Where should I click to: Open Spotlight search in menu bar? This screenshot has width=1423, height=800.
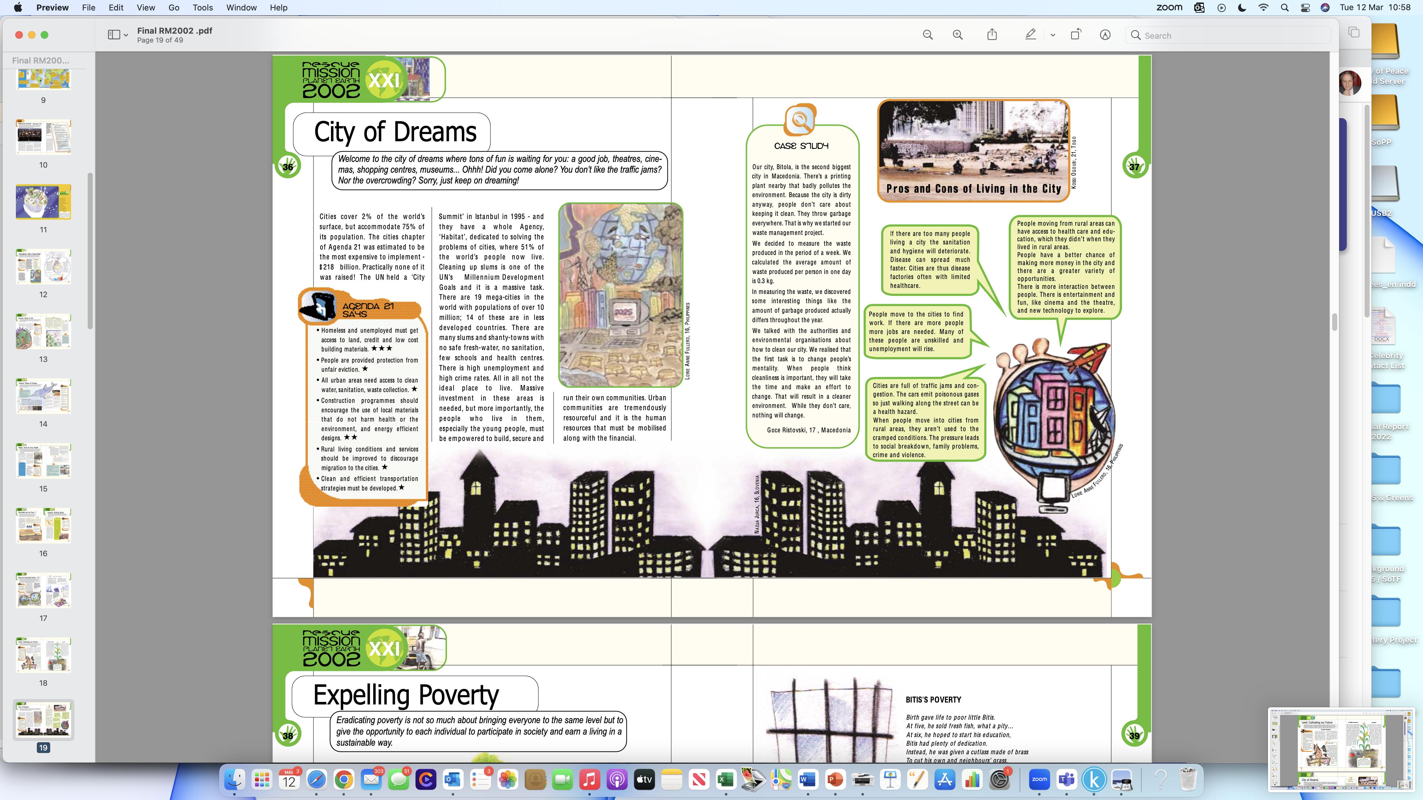pos(1284,8)
